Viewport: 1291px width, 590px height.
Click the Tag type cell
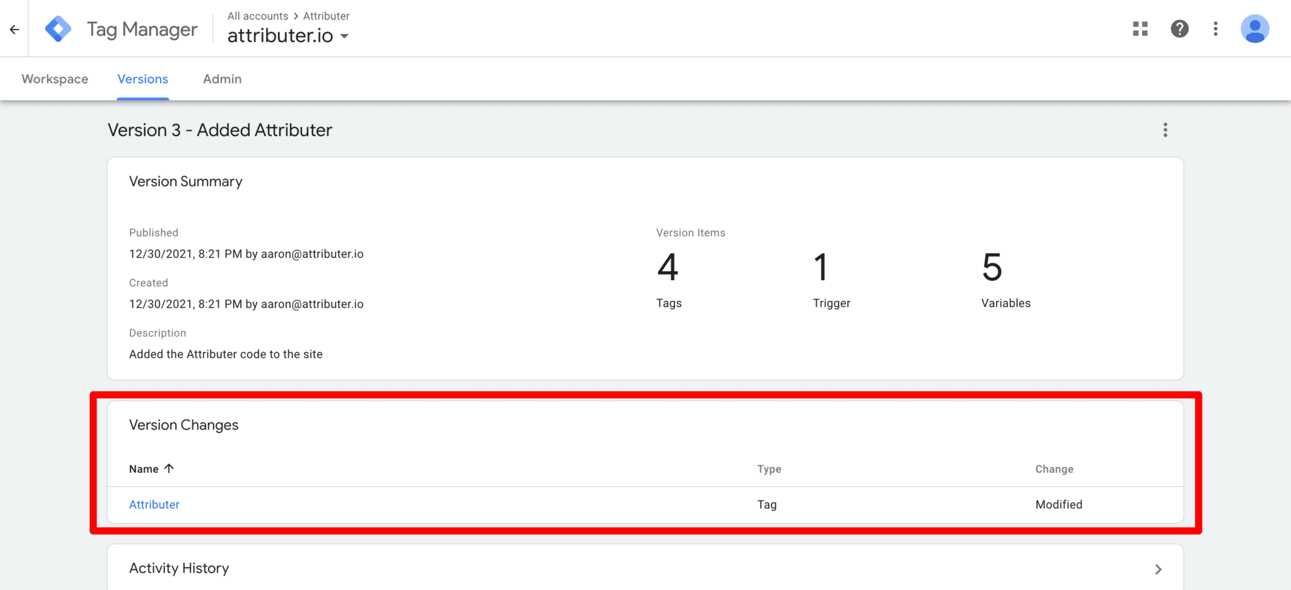767,504
